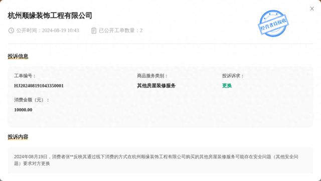Image resolution: width=321 pixels, height=181 pixels.
Task: Click the publish time 2024-08-19 10:43
Action: coord(60,31)
